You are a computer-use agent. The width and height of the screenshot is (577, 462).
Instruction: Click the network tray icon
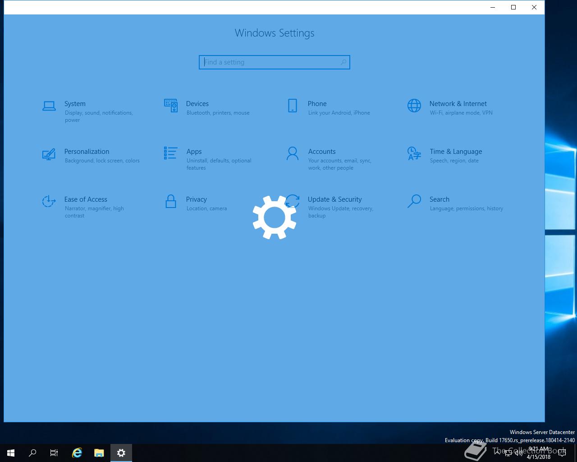[x=508, y=453]
